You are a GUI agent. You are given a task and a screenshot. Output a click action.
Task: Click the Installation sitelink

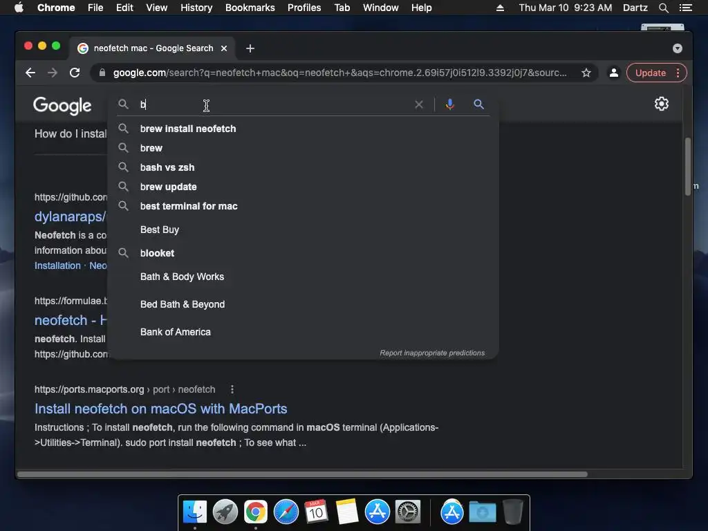(57, 265)
